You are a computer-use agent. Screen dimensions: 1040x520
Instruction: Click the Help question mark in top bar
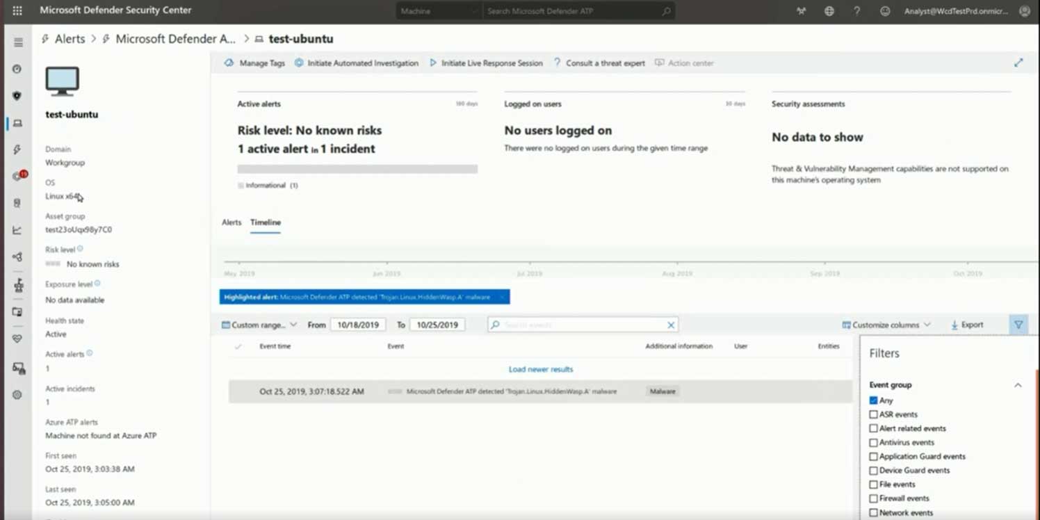click(x=857, y=11)
